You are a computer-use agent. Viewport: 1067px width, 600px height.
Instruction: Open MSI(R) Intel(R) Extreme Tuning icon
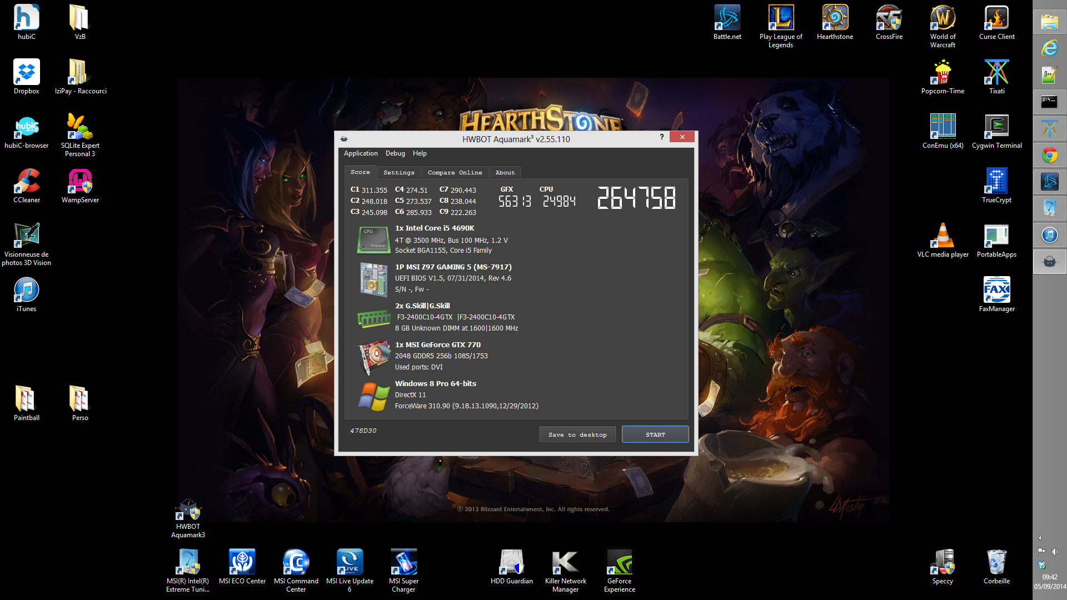click(x=188, y=571)
